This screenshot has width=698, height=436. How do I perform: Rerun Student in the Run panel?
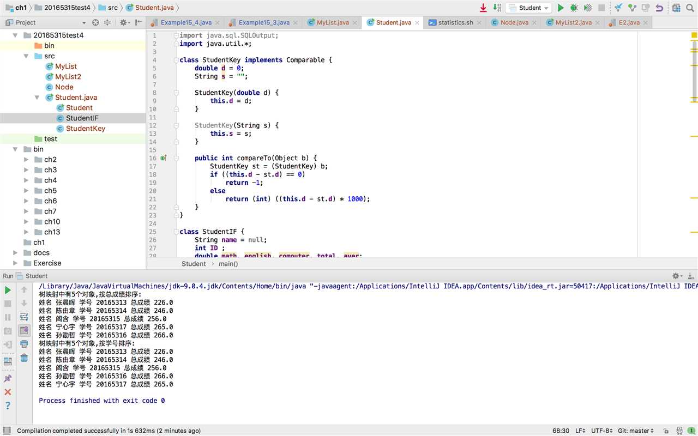click(8, 290)
